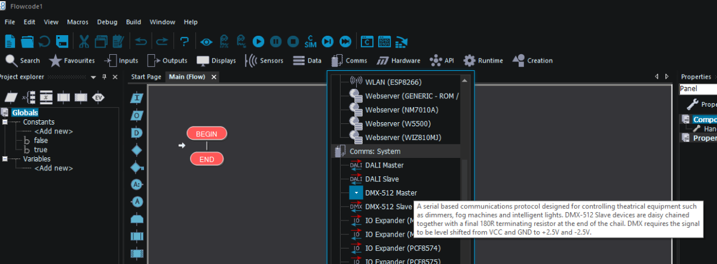
Task: Stop the simulation
Action: pyautogui.click(x=293, y=41)
